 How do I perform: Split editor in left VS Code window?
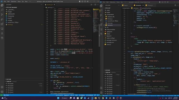coord(95,5)
